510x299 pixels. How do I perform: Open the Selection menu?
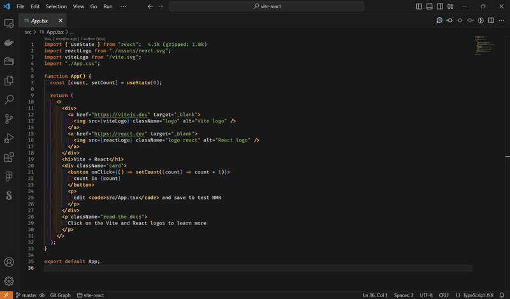click(x=56, y=6)
